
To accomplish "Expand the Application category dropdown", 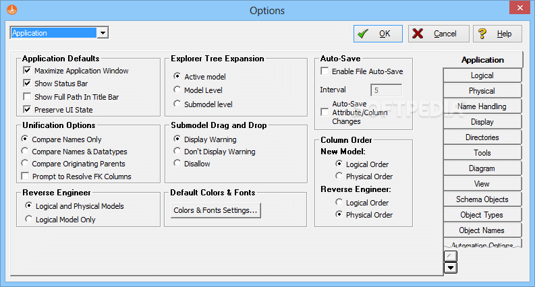I will (x=102, y=33).
